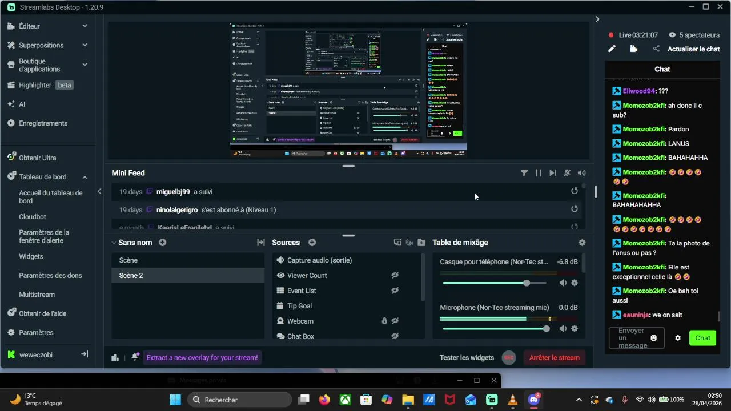Expand Boutique d'applications chevron

point(85,65)
